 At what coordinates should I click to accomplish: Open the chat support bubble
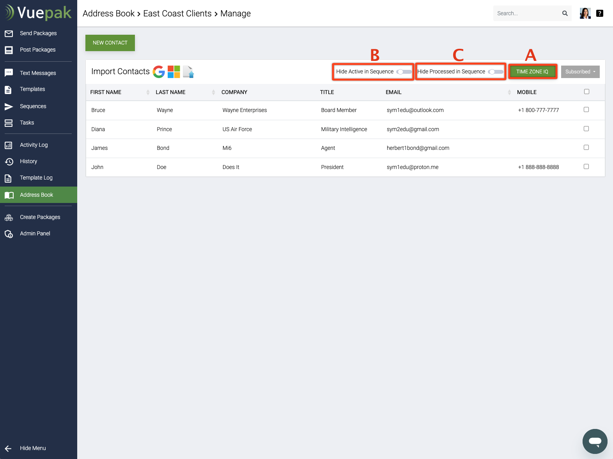coord(595,441)
